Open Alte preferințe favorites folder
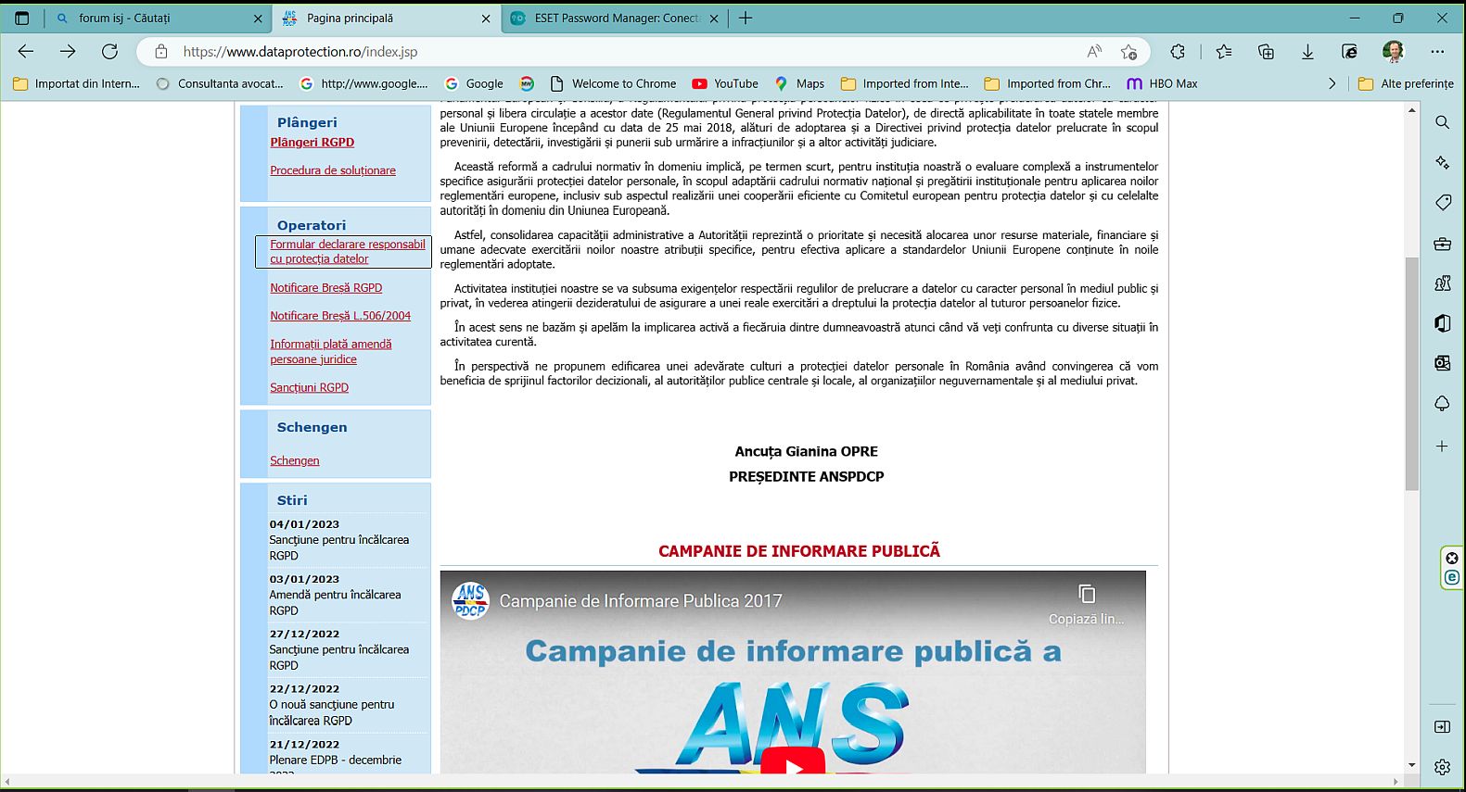The width and height of the screenshot is (1466, 792). point(1407,83)
